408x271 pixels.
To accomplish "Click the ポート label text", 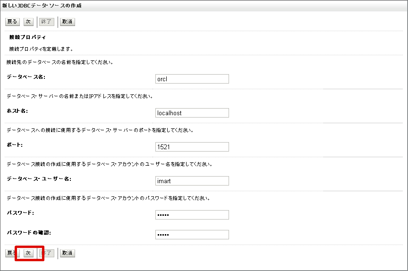I will (15, 144).
